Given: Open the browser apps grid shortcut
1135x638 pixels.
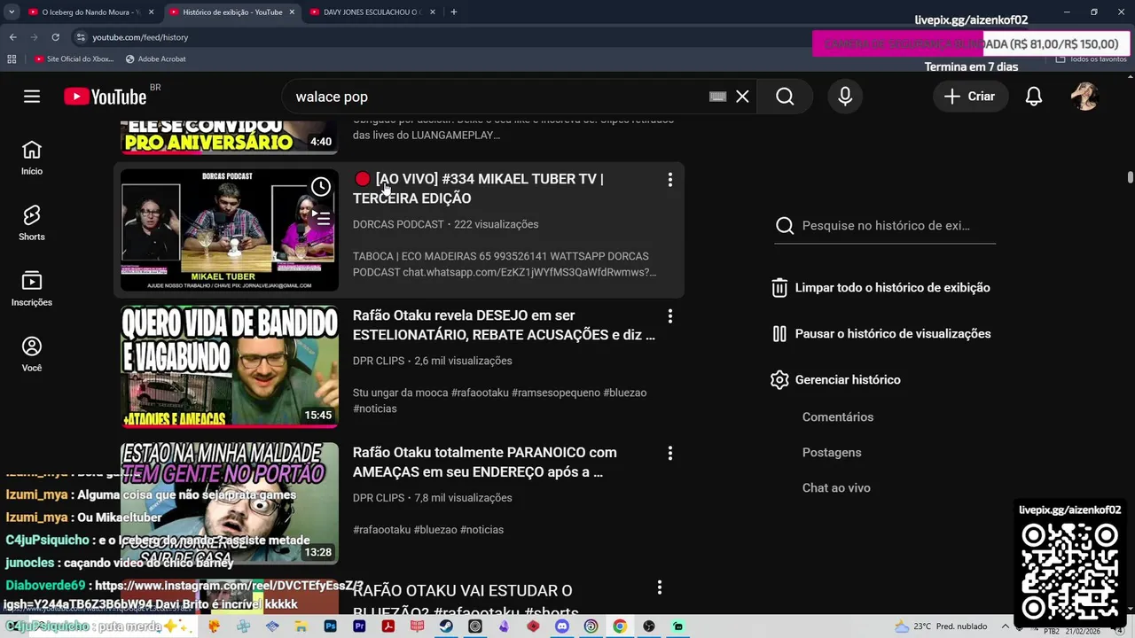Looking at the screenshot, I should click(12, 59).
